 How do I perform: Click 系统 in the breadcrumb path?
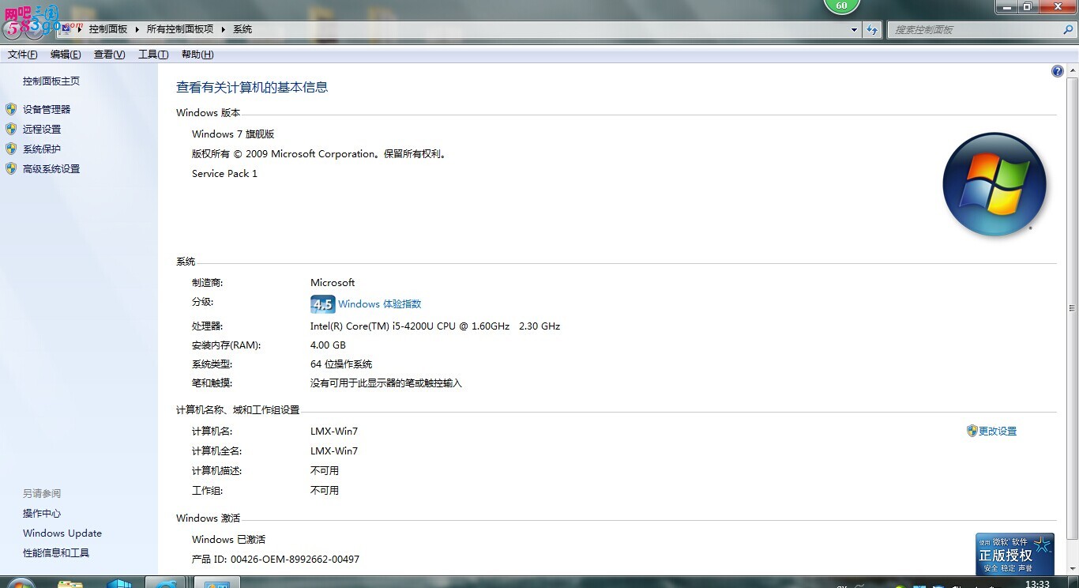(242, 29)
